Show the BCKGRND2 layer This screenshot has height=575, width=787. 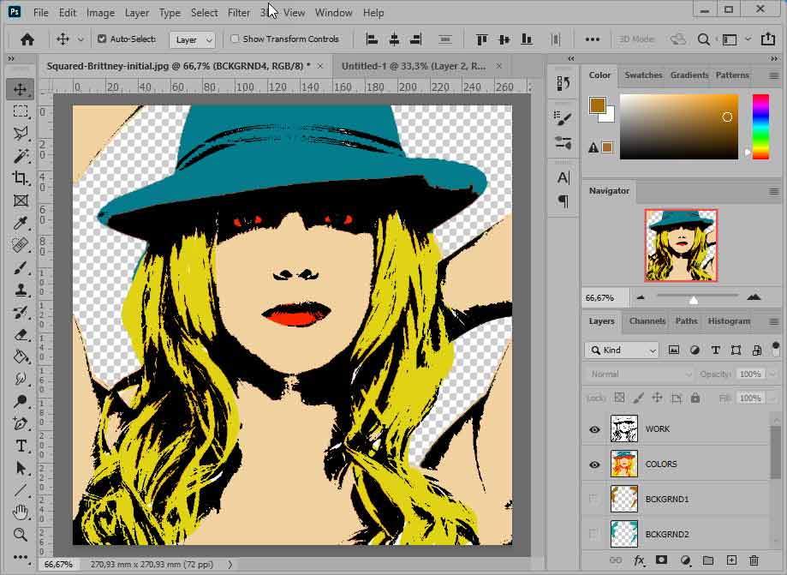594,535
